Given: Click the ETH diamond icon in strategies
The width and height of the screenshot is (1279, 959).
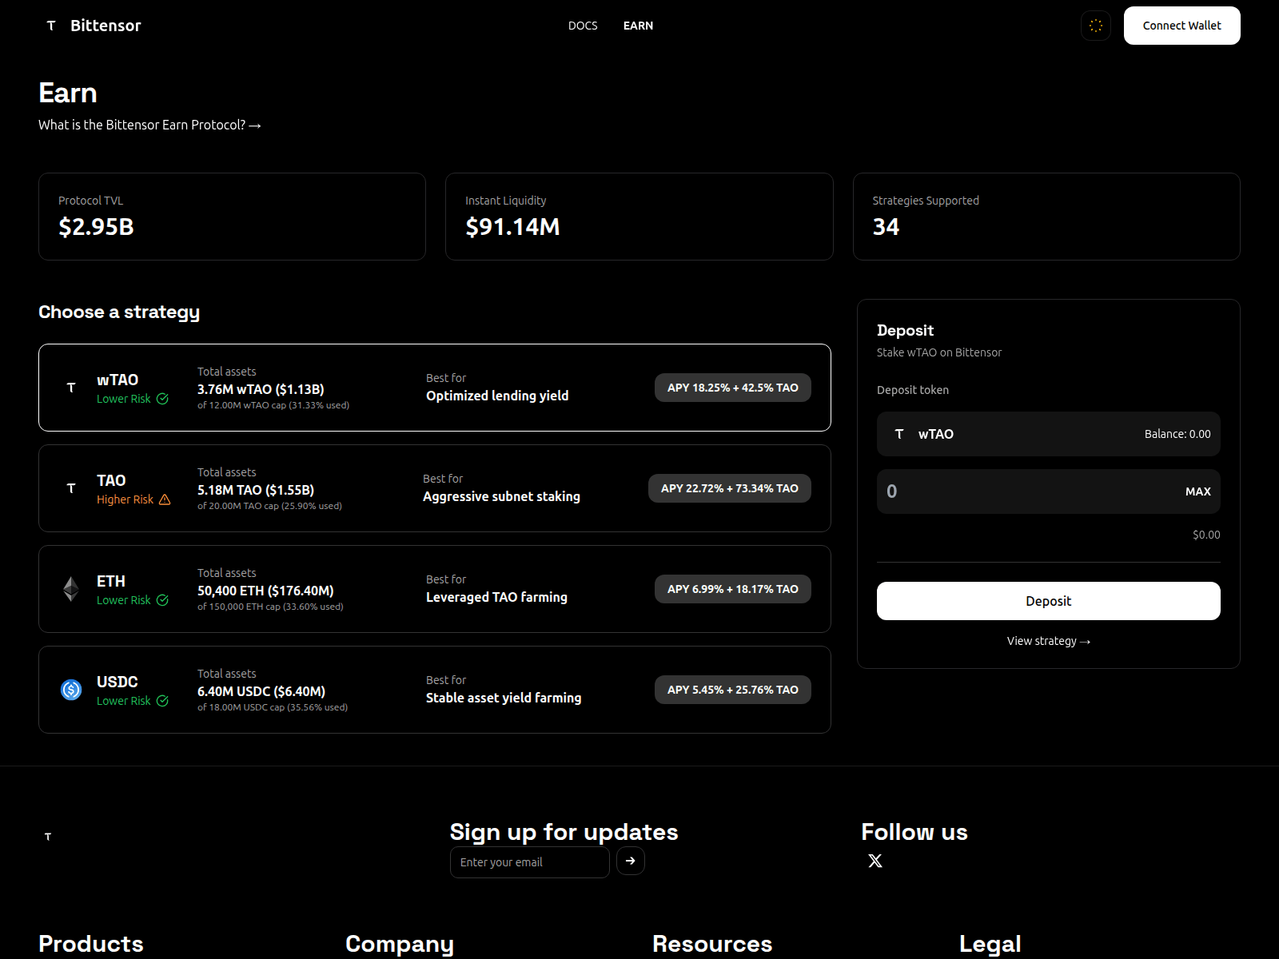Looking at the screenshot, I should 71,589.
